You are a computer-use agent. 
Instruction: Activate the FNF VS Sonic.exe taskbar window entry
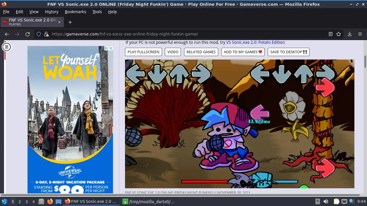tap(91, 201)
